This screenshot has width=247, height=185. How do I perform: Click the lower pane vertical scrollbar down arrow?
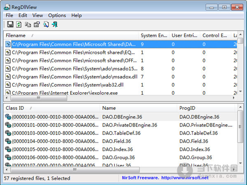(240, 163)
